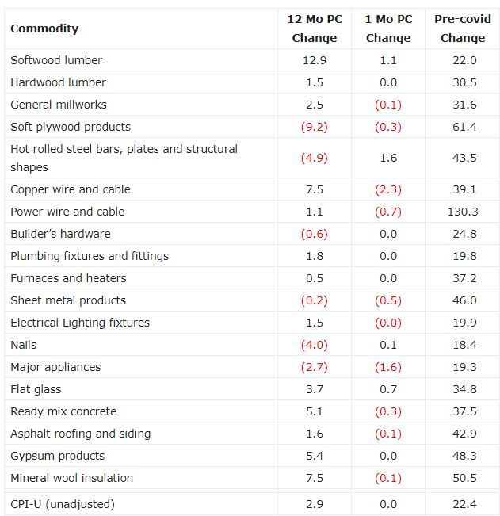The width and height of the screenshot is (500, 516).
Task: Click the CPI-U (unadjusted) row label
Action: 63,503
